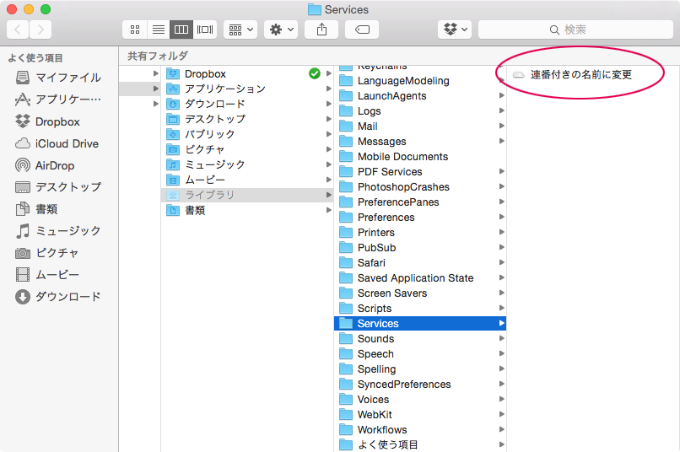Screen dimensions: 680x452
Task: Open 書類 in the sidebar
Action: [x=37, y=209]
